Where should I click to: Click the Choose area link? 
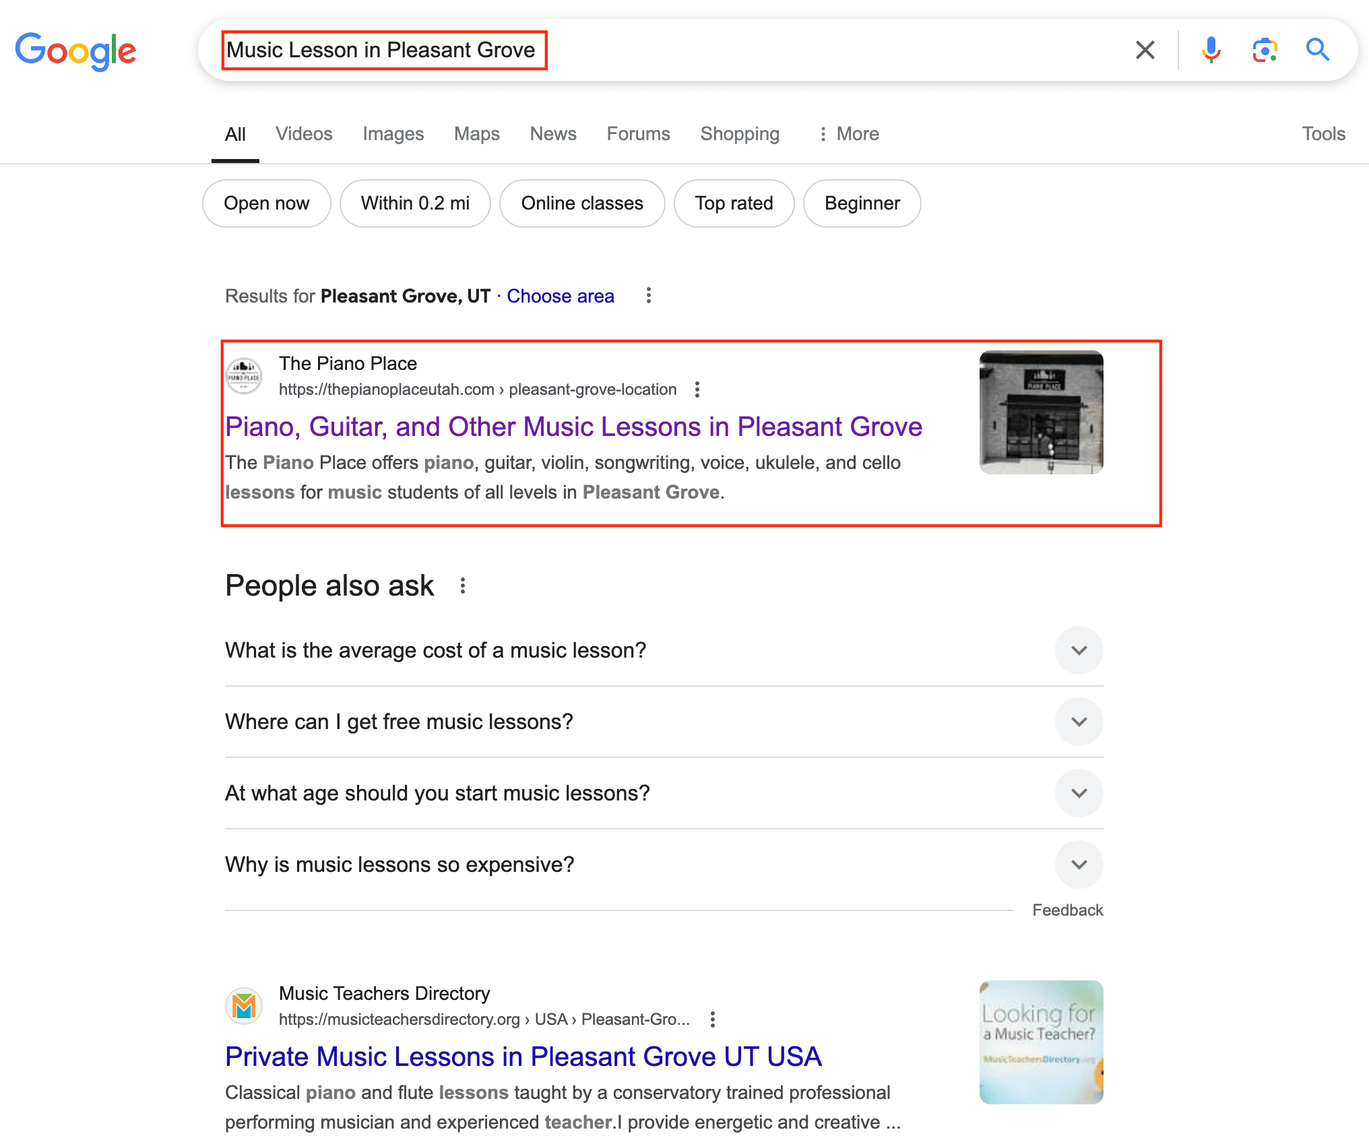(560, 296)
